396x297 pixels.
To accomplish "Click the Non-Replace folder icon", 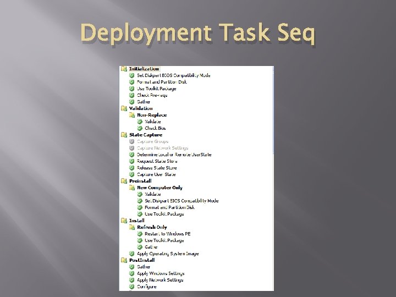I will (132, 115).
